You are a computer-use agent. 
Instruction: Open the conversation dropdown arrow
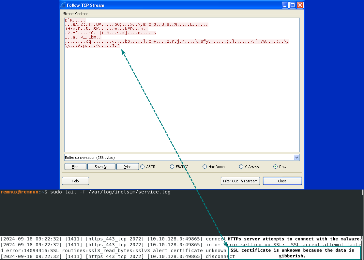[x=296, y=158]
